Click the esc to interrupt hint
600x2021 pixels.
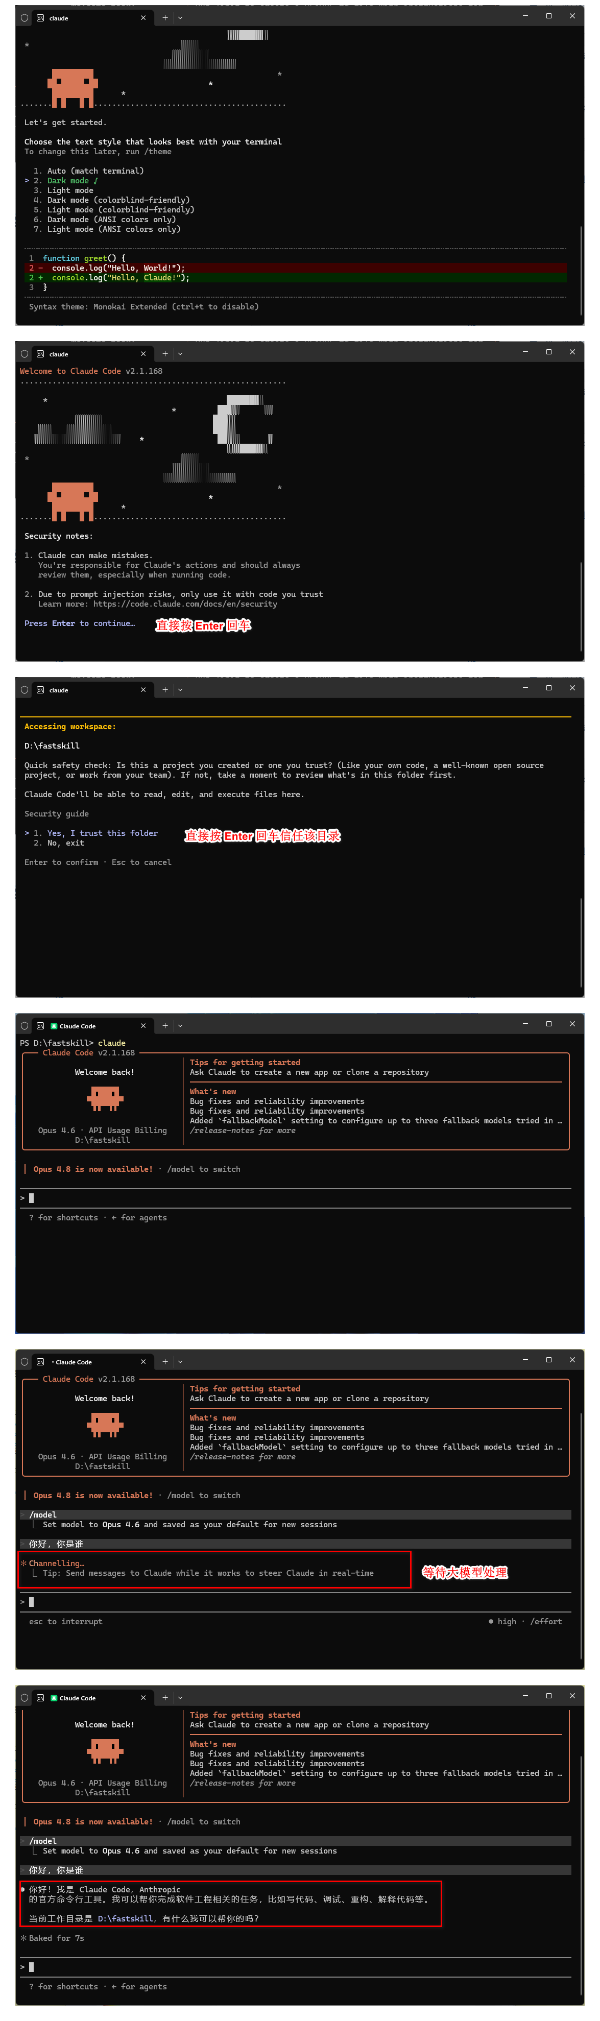click(66, 1622)
